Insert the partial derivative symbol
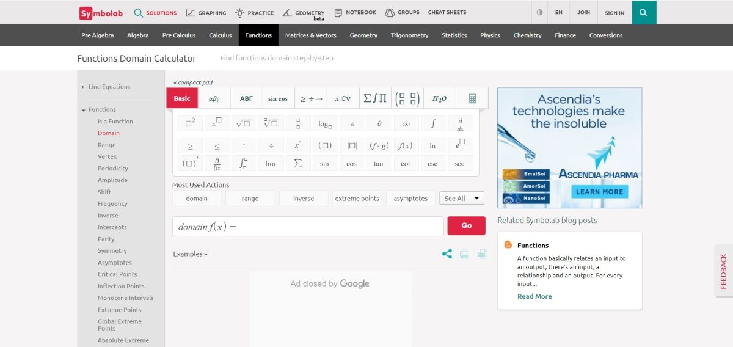 pyautogui.click(x=217, y=163)
